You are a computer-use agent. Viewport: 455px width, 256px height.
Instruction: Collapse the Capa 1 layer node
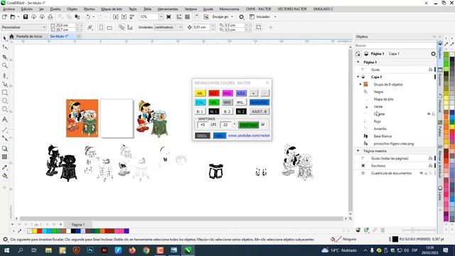(x=358, y=77)
